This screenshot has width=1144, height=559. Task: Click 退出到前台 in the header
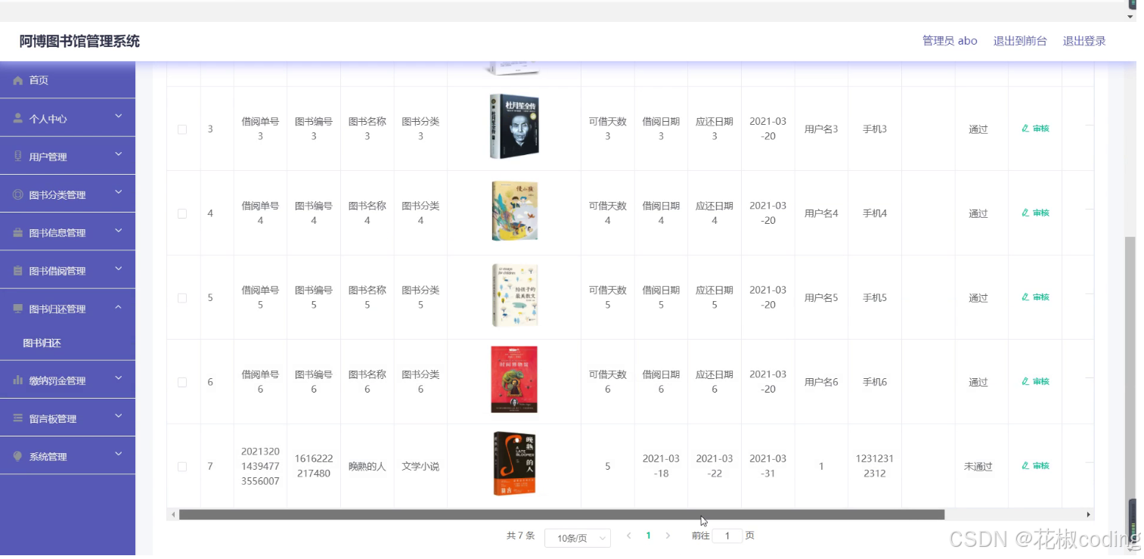(x=1020, y=41)
